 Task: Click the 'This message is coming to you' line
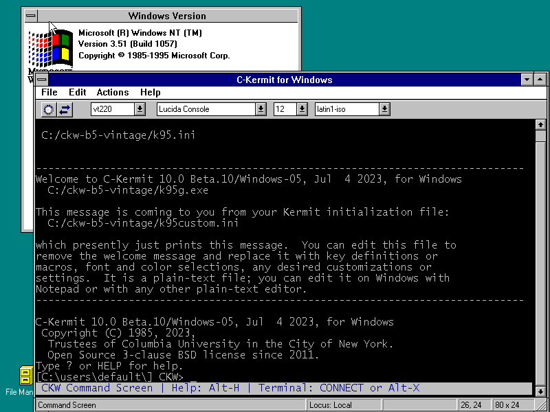tap(243, 212)
